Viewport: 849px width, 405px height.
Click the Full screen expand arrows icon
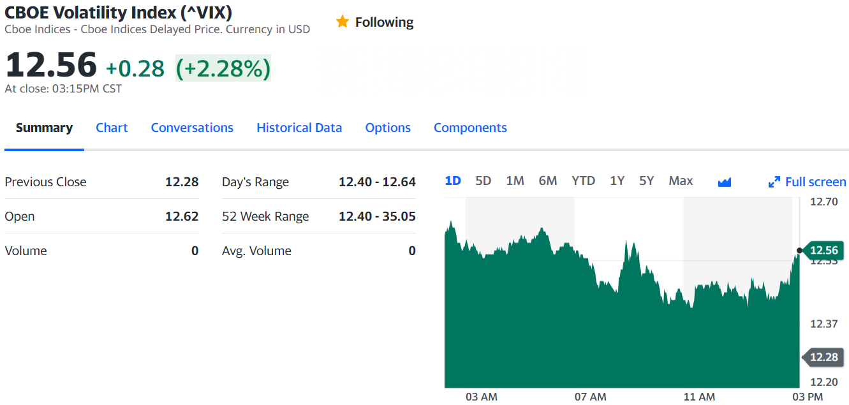click(774, 182)
